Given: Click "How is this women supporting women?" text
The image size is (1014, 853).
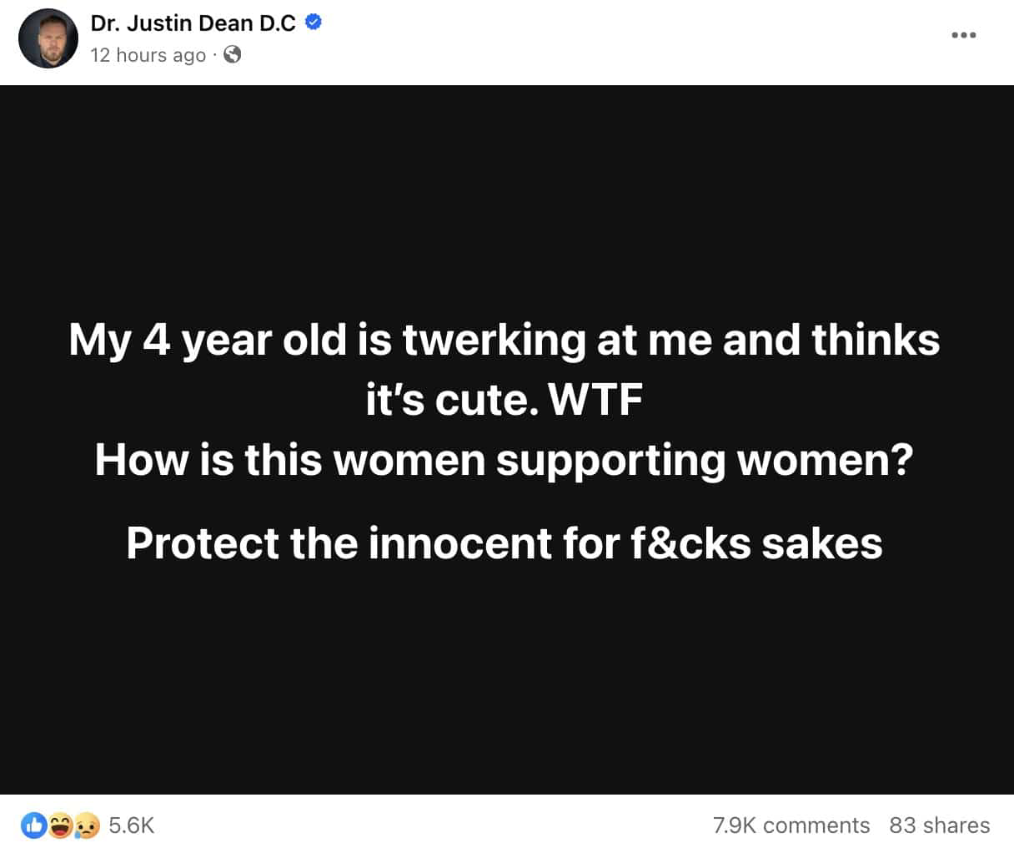Looking at the screenshot, I should tap(504, 460).
